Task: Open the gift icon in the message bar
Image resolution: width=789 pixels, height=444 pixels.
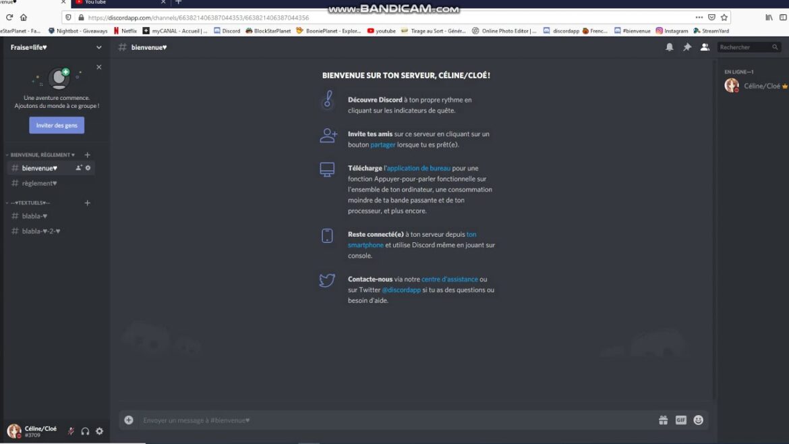Action: point(663,419)
